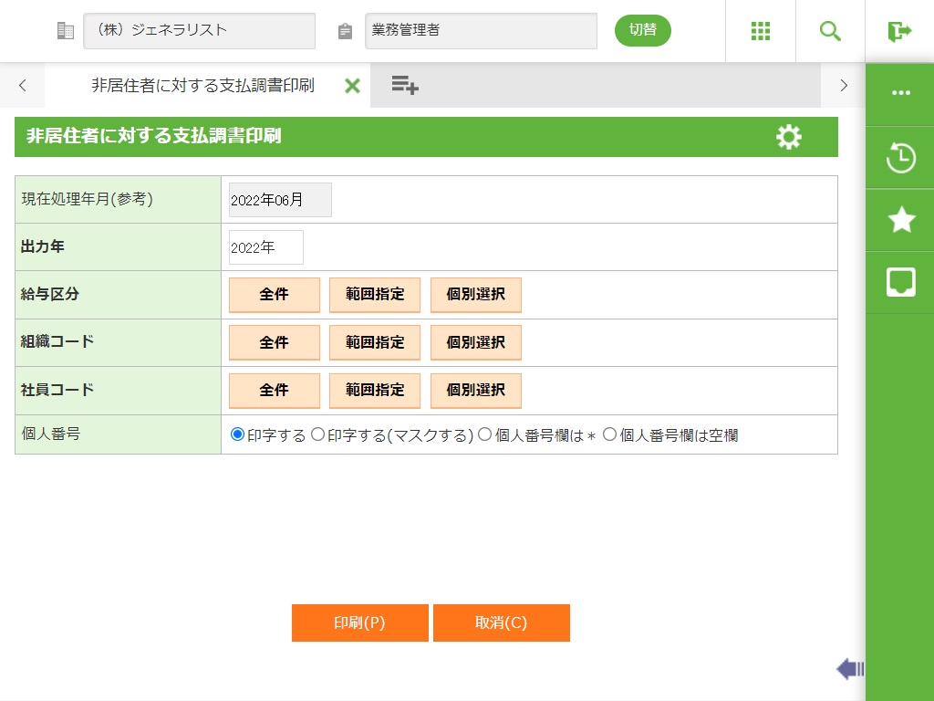Open the history clock icon in sidebar
Screen dimensions: 934x701
900,158
